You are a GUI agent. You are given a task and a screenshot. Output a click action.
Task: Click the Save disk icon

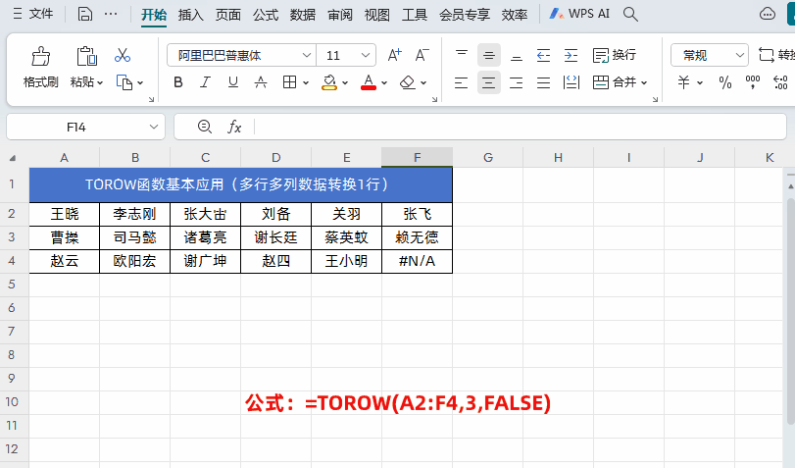[x=84, y=14]
